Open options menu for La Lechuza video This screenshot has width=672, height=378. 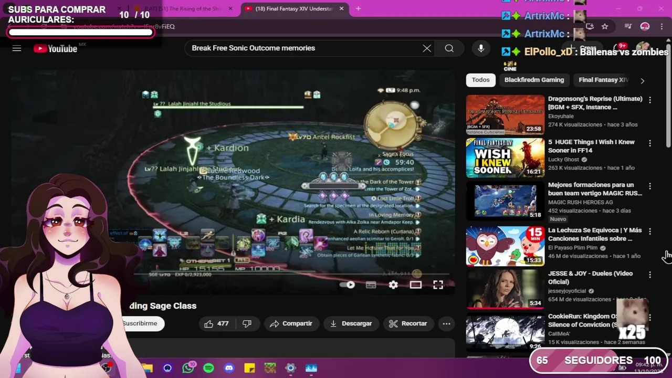coord(650,231)
